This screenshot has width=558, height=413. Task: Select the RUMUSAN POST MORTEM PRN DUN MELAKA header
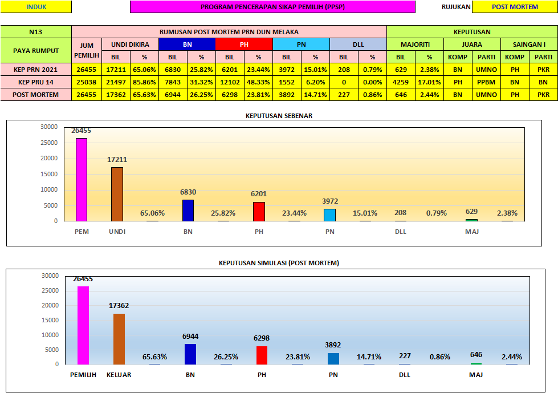pos(229,32)
